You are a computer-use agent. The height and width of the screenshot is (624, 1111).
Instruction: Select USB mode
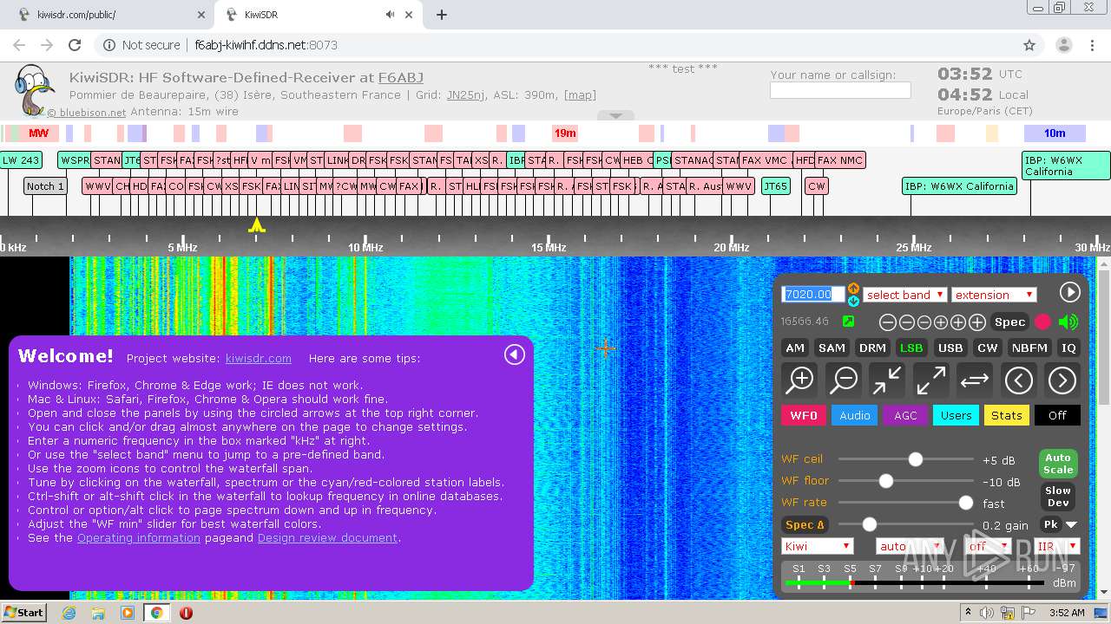[950, 348]
